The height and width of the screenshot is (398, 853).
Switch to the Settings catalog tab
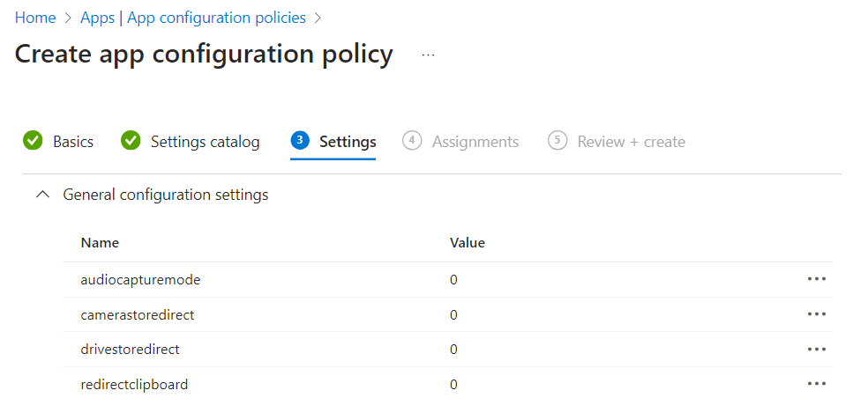[x=205, y=142]
